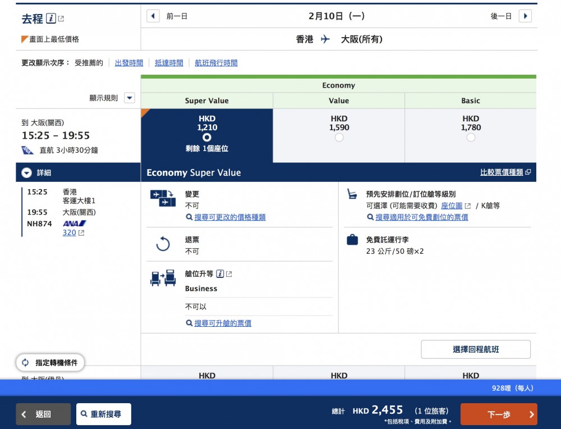Image resolution: width=561 pixels, height=429 pixels.
Task: Choose the HKD 1,210 Super Value radio
Action: point(207,138)
